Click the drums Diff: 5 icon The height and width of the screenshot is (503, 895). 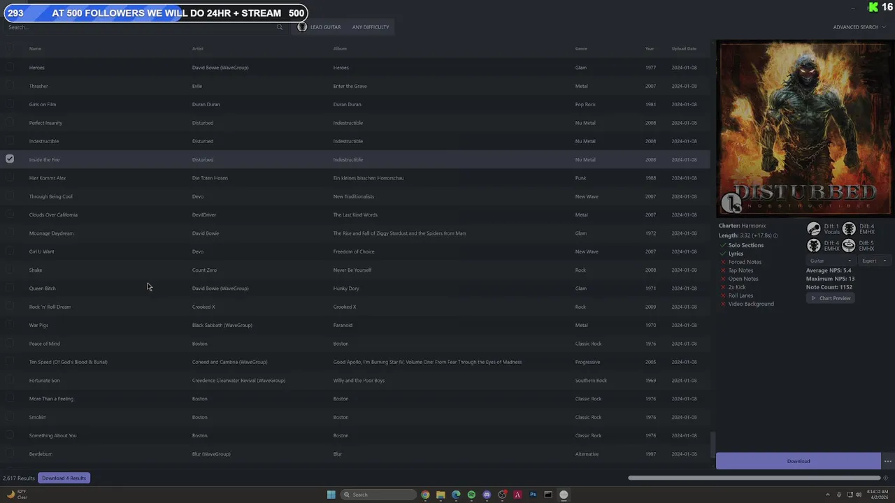(849, 245)
